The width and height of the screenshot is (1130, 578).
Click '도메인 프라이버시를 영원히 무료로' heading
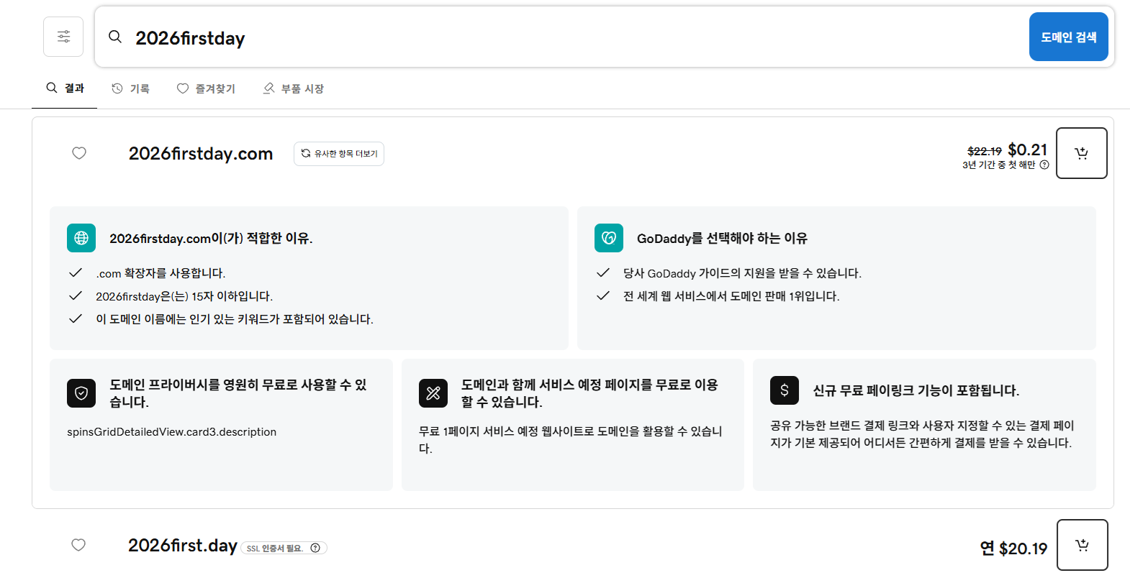click(238, 393)
